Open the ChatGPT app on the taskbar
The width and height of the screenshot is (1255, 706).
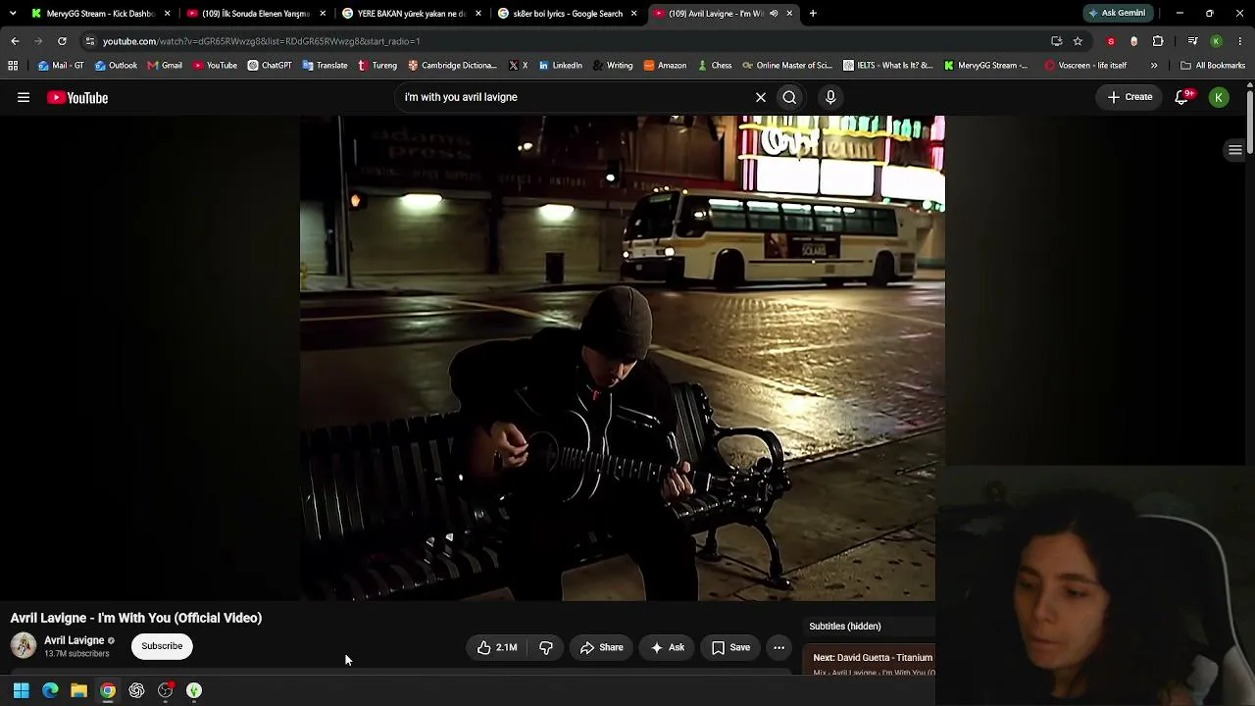(136, 690)
